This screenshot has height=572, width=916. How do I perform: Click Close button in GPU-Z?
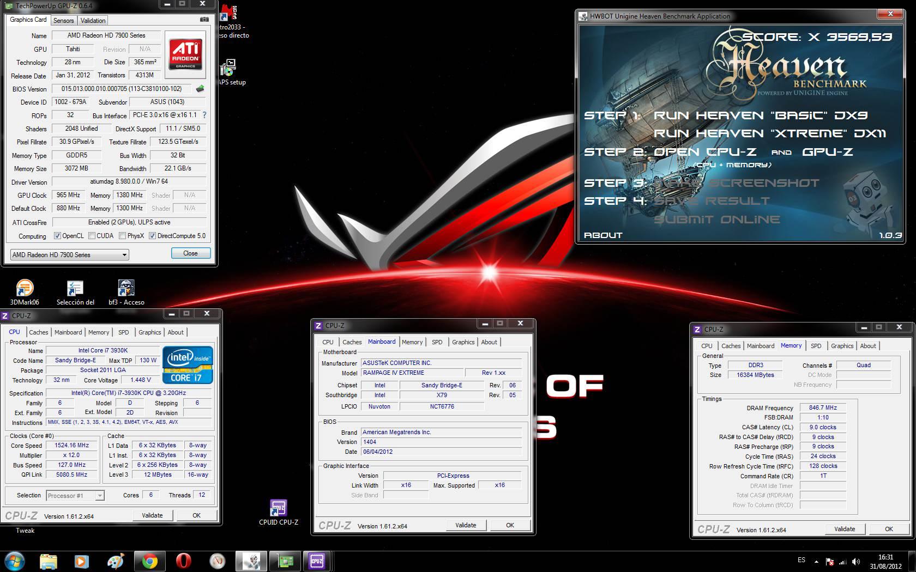tap(190, 253)
